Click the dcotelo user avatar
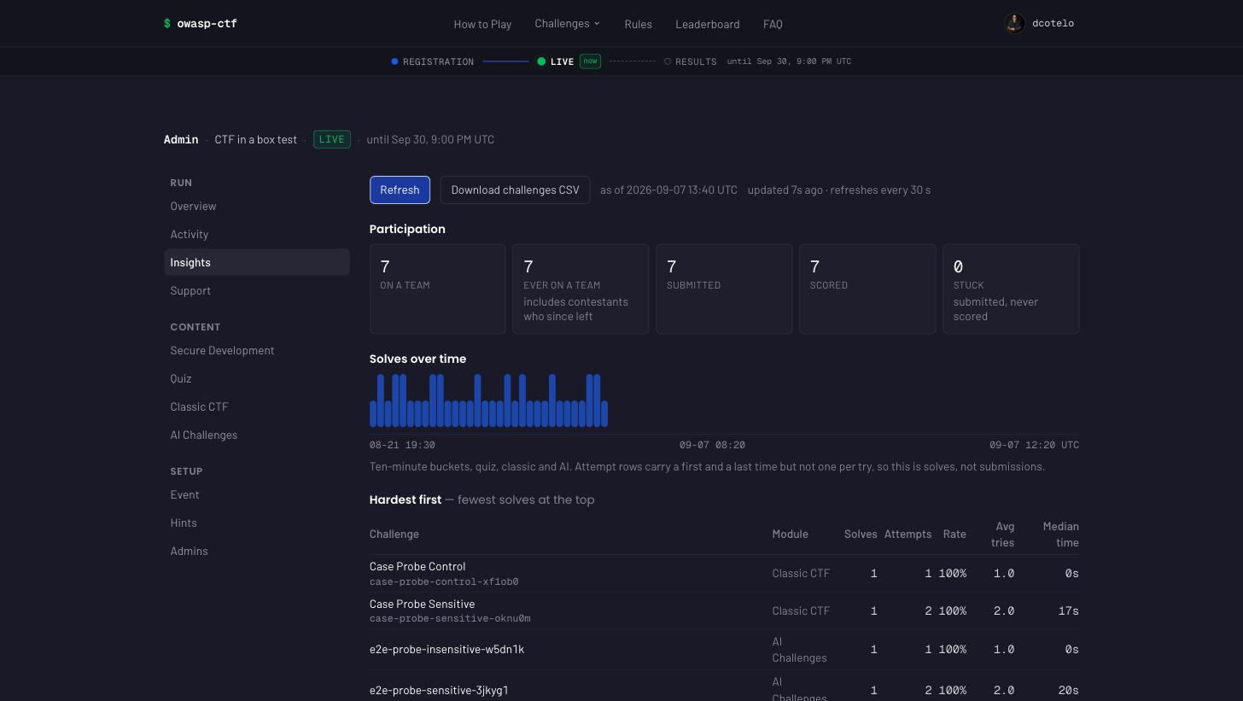This screenshot has height=701, width=1243. [x=1014, y=23]
